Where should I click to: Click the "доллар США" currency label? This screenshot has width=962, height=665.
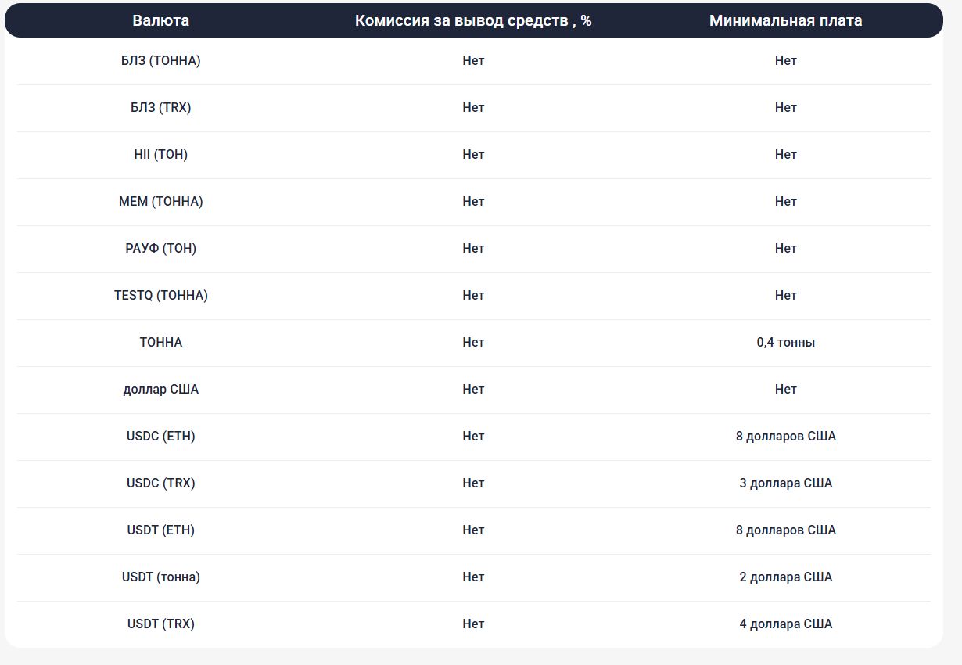point(160,390)
